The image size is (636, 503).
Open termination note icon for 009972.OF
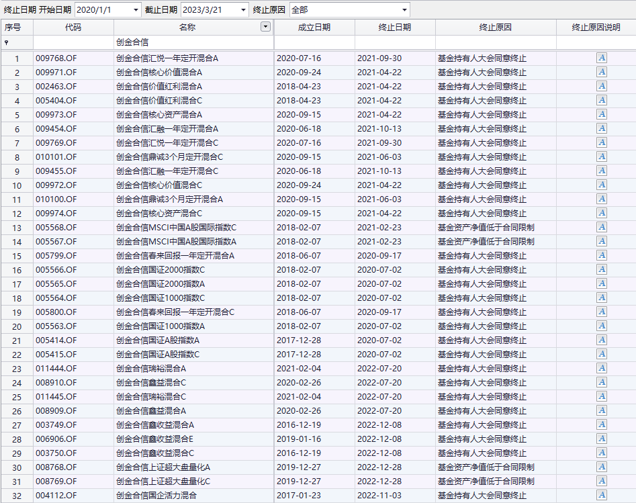[x=602, y=185]
